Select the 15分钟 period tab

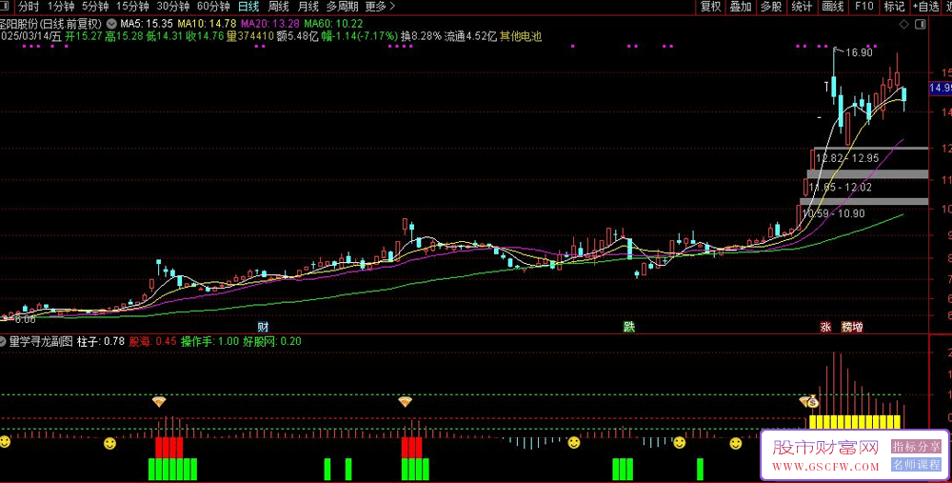(x=132, y=7)
